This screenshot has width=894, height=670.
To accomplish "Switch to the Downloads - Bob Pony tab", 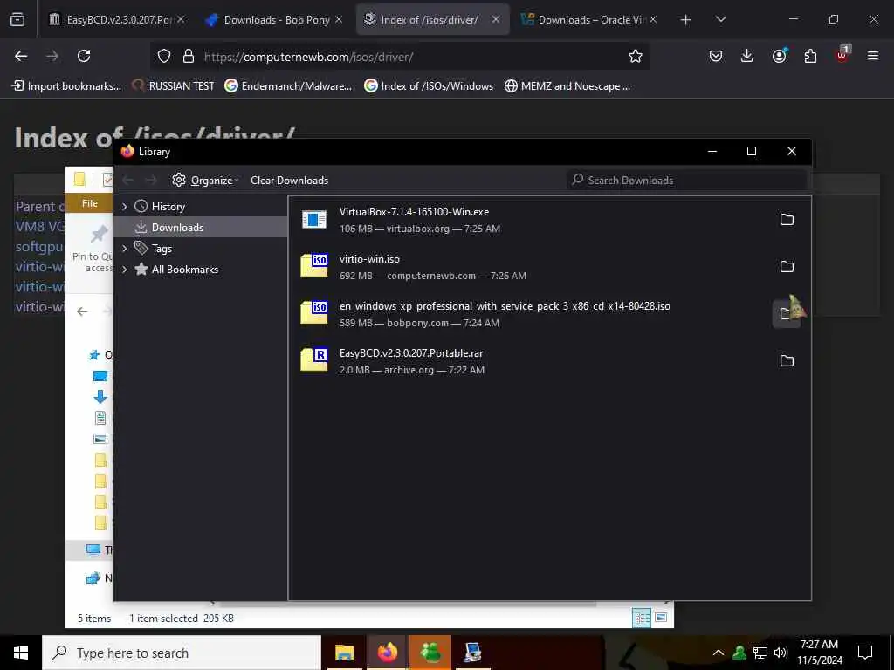I will 275,19.
